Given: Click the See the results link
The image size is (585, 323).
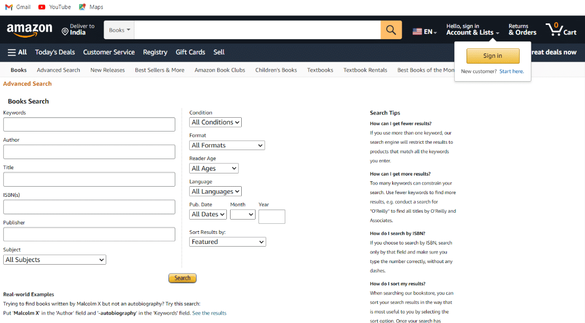Looking at the screenshot, I should tap(209, 313).
